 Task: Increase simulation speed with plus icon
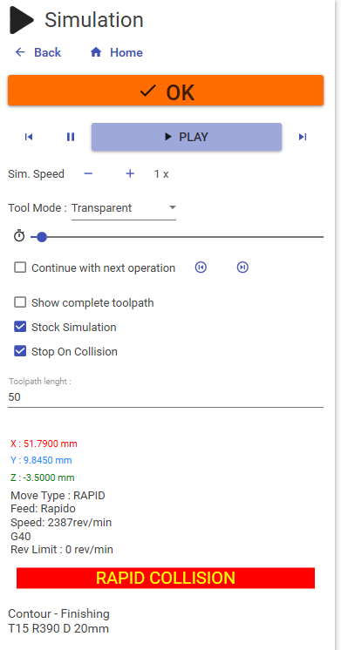130,173
